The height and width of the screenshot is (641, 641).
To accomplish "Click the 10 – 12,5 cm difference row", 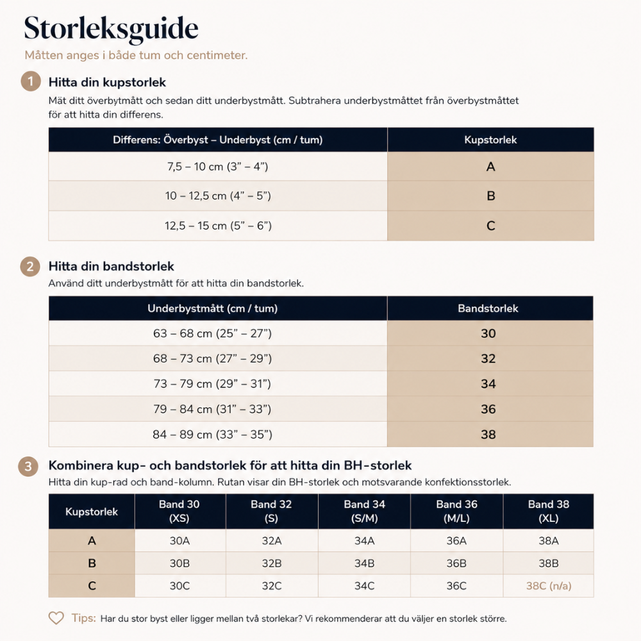I will (321, 196).
